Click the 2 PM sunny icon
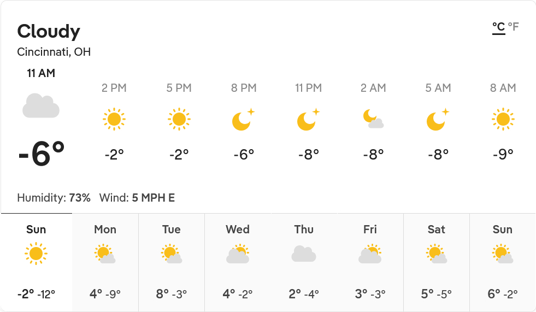Screen dimensions: 536x312 click(114, 119)
